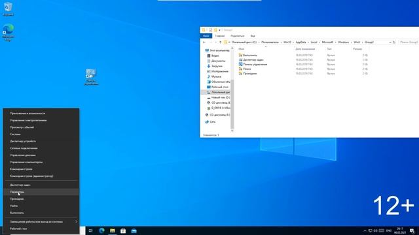Click volume speaker icon in tray
The width and height of the screenshot is (419, 235).
(375, 230)
